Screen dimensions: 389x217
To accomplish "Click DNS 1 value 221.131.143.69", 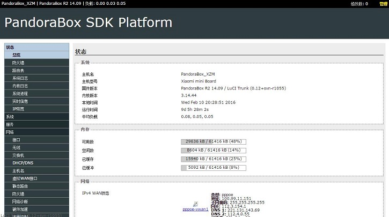I will pyautogui.click(x=244, y=210).
